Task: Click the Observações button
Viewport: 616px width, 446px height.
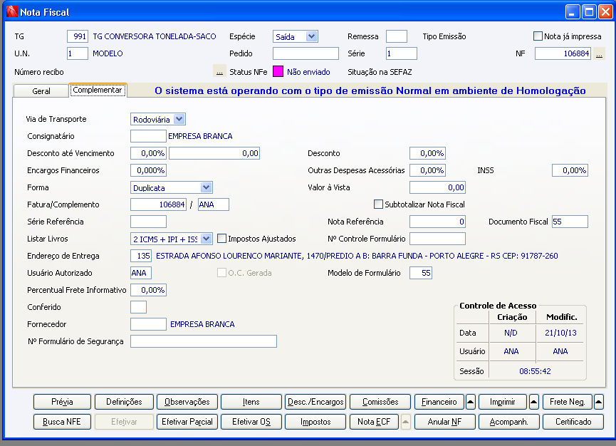Action: pos(187,402)
